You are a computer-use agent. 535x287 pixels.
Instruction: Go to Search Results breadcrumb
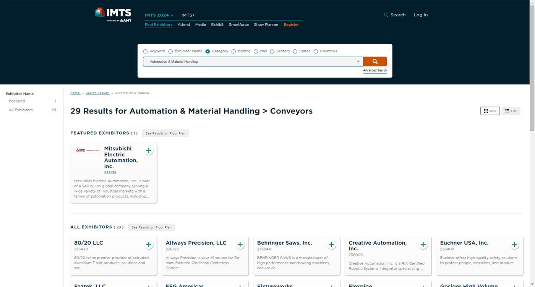tap(97, 93)
